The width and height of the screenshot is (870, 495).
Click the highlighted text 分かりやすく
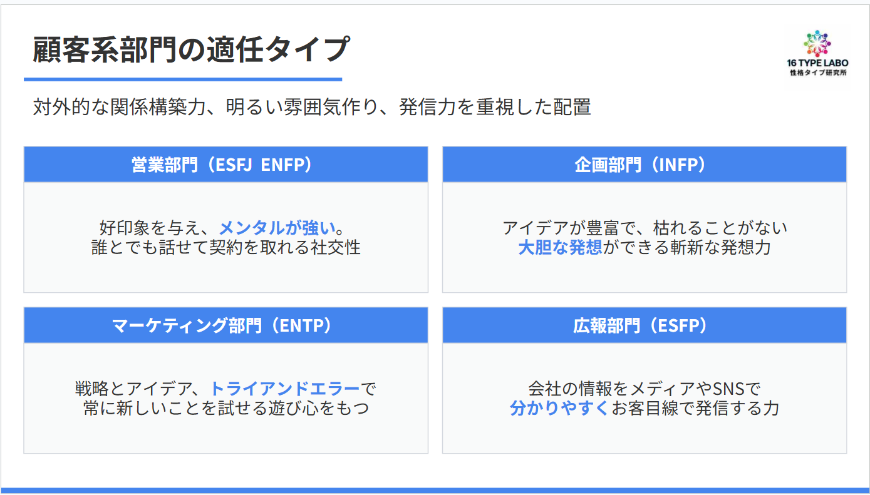pyautogui.click(x=559, y=409)
